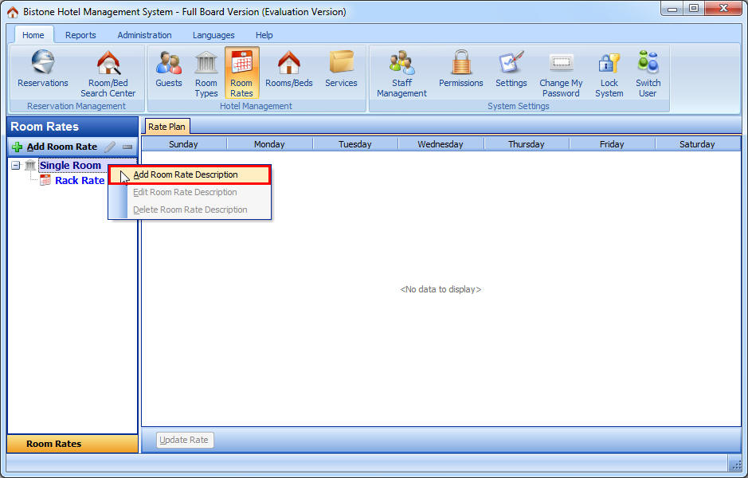Screen dimensions: 748x478
Task: Click the Switch User icon
Action: pos(648,73)
